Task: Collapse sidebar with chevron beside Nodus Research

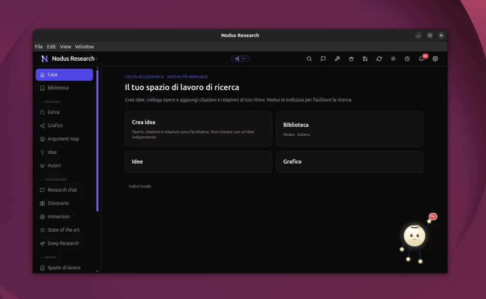Action: click(97, 58)
